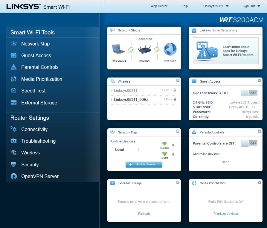Click the Internet globe icon

tap(170, 49)
